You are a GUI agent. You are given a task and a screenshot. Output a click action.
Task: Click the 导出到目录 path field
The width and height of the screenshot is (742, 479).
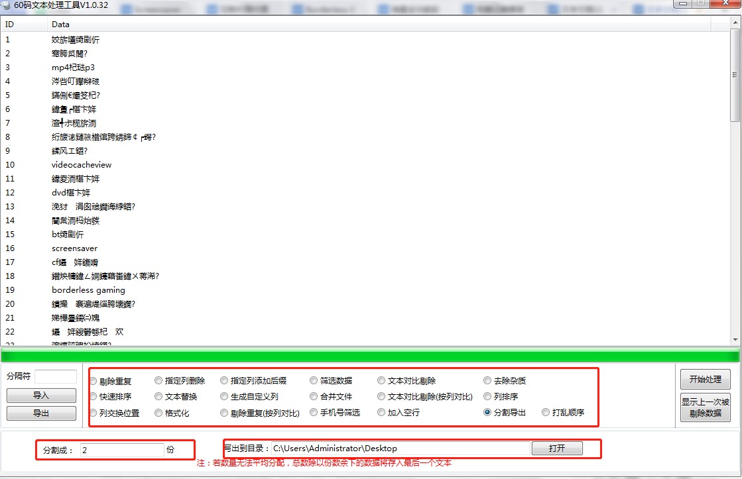pyautogui.click(x=401, y=449)
